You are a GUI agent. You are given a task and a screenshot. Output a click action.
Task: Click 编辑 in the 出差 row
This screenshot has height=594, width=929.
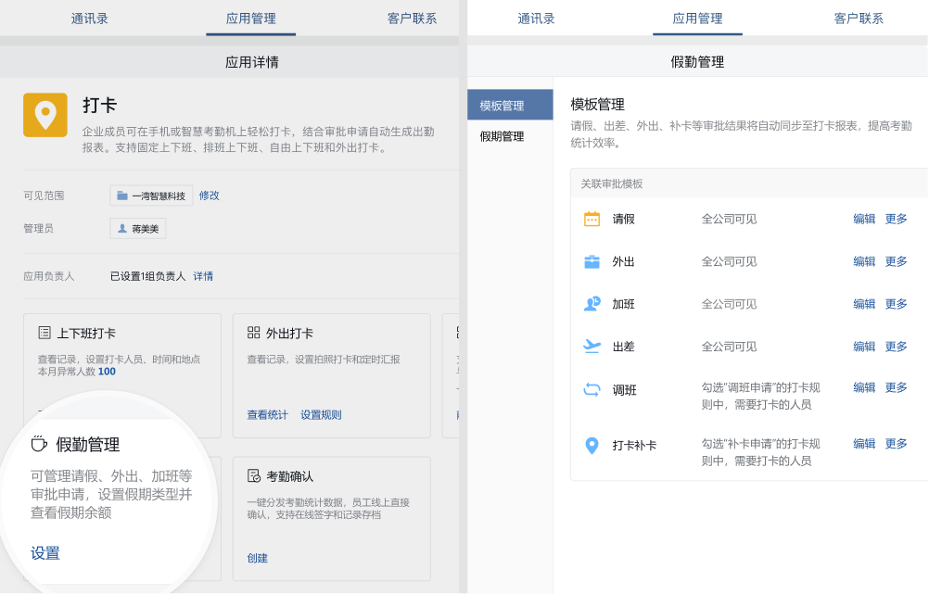click(x=864, y=347)
